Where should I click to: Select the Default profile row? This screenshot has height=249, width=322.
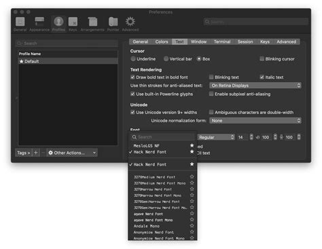68,61
